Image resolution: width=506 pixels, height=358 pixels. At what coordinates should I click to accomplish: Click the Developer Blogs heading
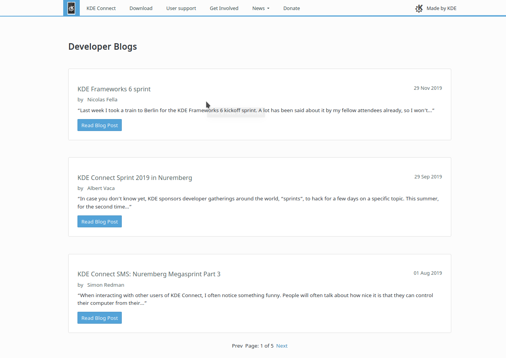coord(103,47)
